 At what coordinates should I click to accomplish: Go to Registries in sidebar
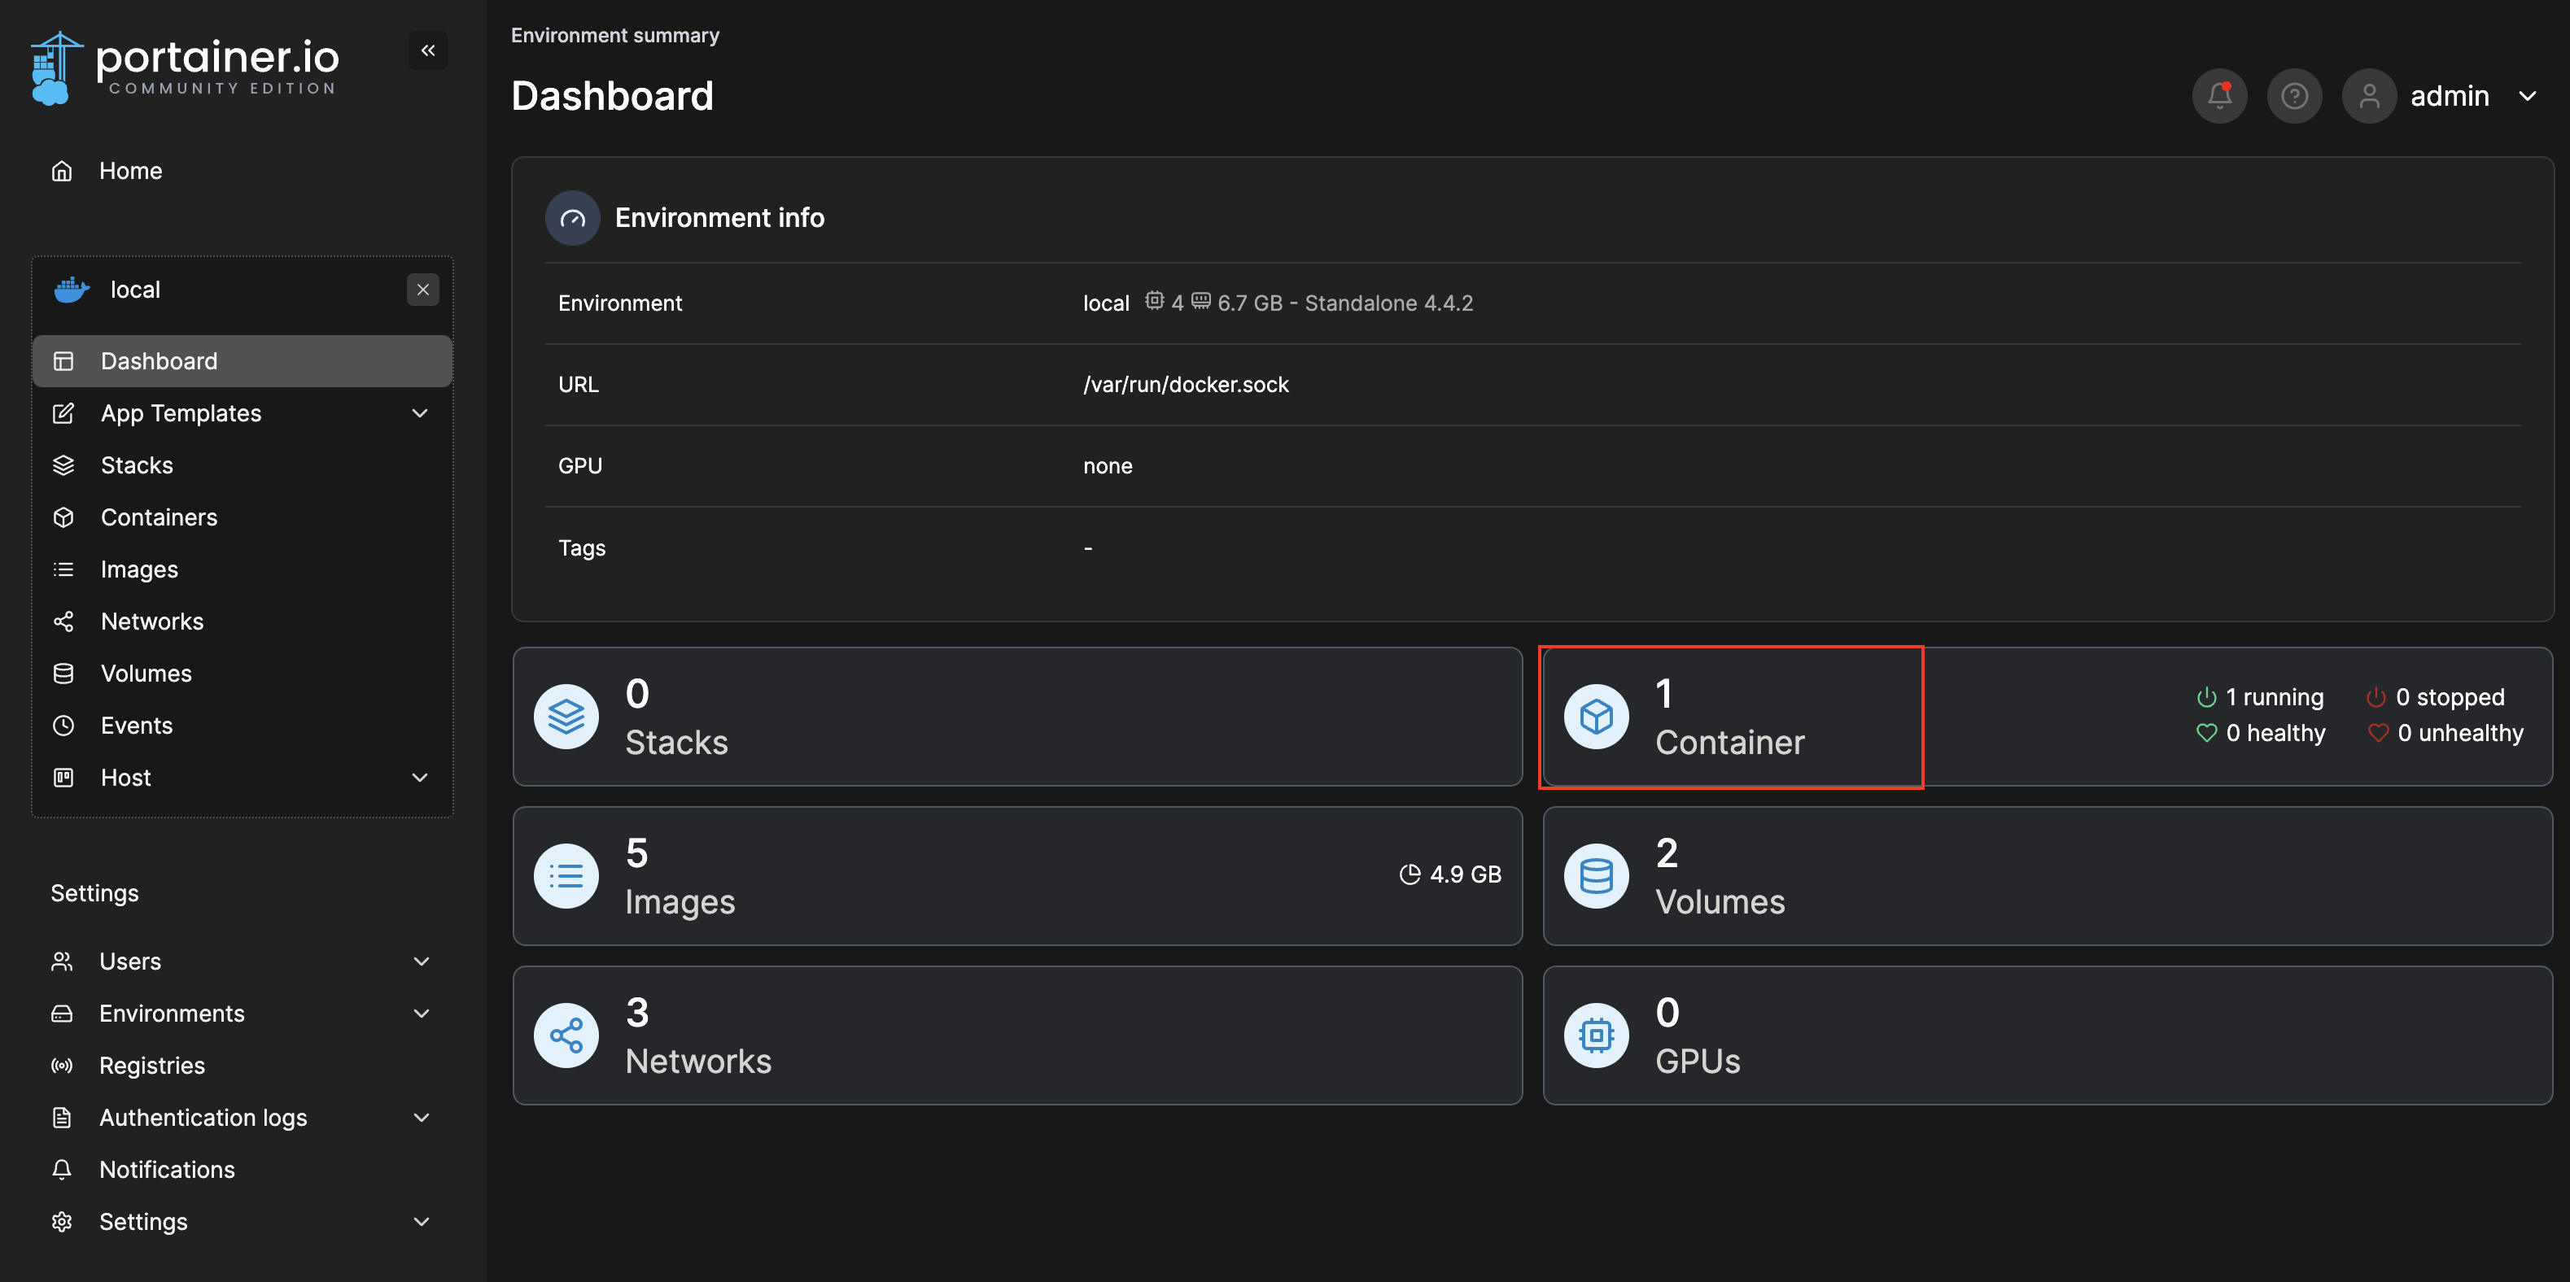tap(151, 1066)
